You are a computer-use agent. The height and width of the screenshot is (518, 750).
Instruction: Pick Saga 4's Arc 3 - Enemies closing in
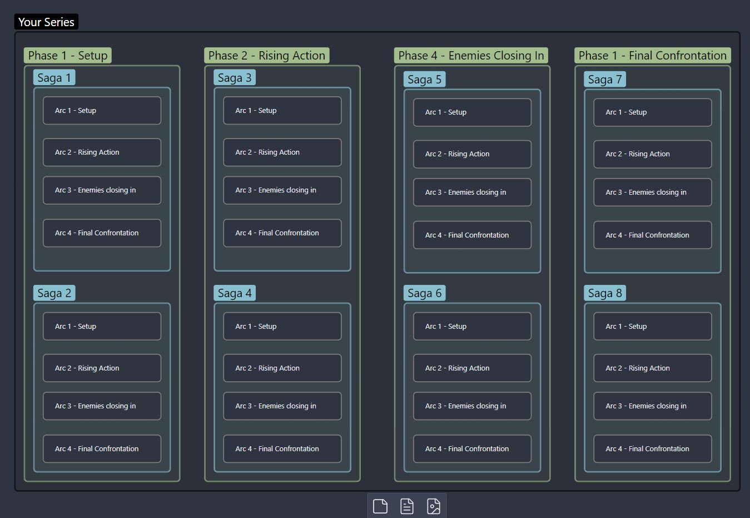pos(282,406)
